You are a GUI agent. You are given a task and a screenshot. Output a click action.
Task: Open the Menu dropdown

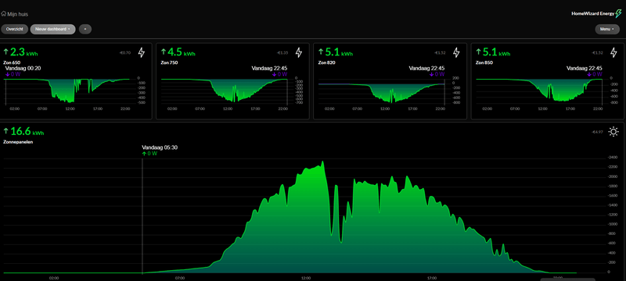pos(607,29)
